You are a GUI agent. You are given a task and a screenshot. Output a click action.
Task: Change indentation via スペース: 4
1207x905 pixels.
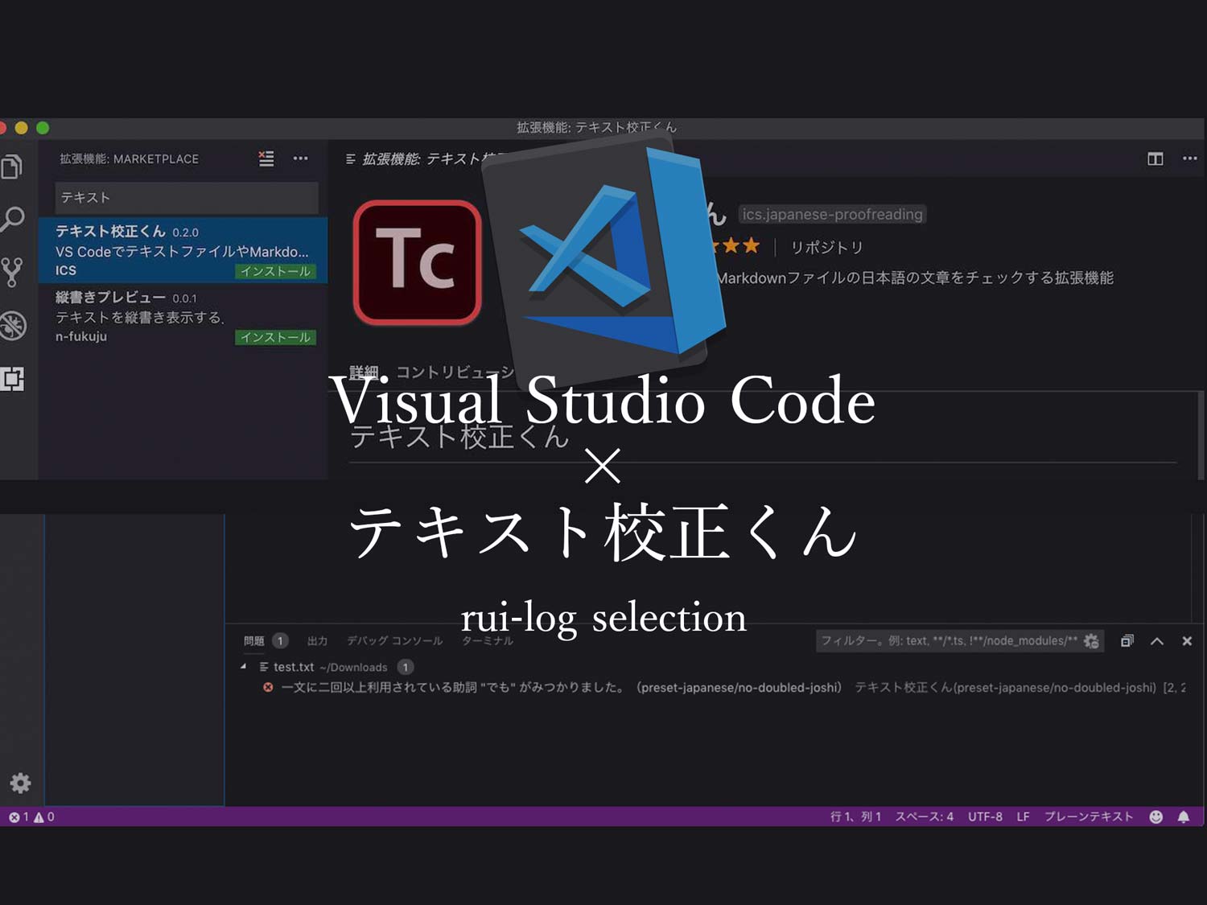[x=924, y=817]
